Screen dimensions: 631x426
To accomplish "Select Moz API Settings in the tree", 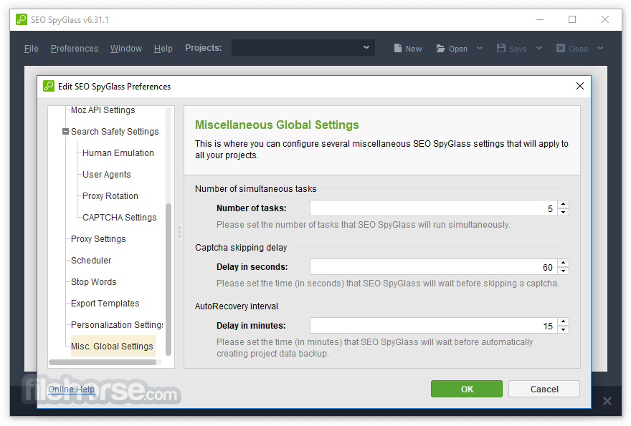I will (103, 110).
